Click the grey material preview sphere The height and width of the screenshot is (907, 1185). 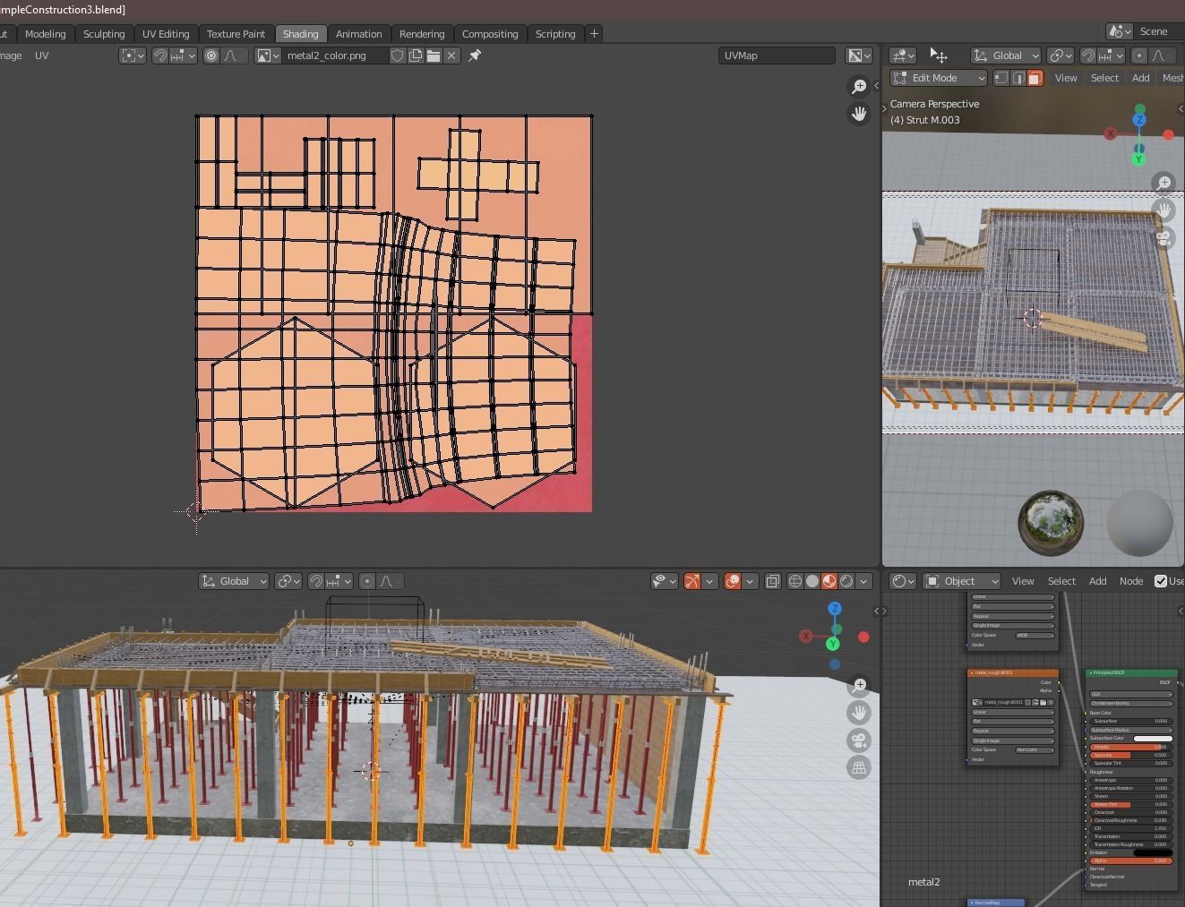(x=1139, y=523)
